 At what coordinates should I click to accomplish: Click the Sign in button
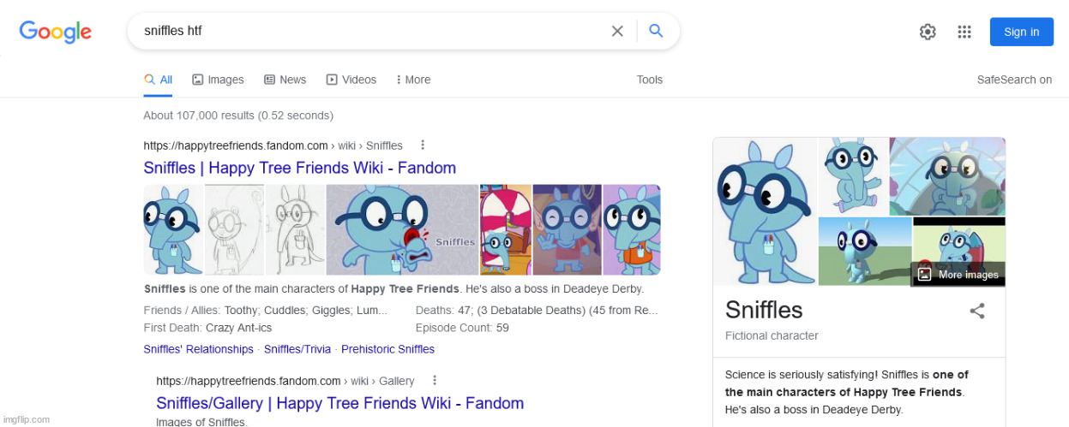coord(1021,32)
